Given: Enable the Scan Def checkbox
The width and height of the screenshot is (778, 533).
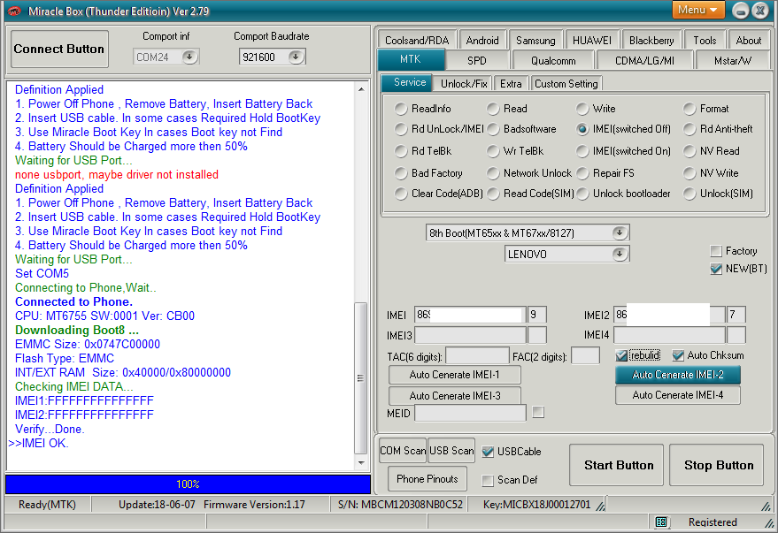Looking at the screenshot, I should (x=488, y=480).
